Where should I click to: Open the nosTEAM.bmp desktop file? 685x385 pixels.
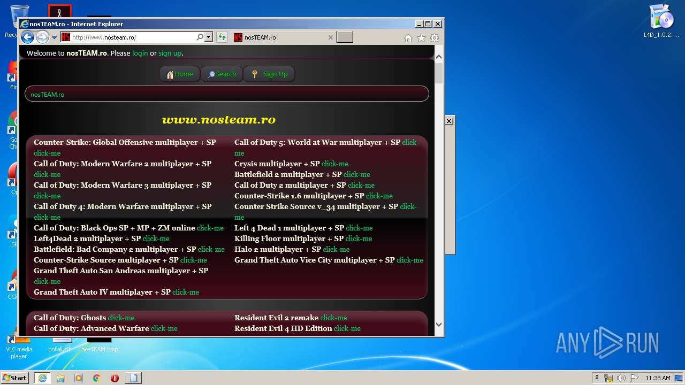click(100, 345)
